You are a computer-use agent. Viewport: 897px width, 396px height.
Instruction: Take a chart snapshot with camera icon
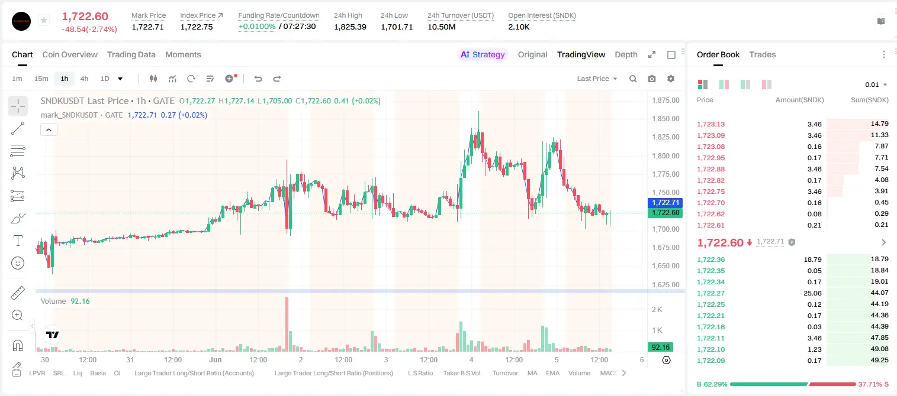pos(652,79)
